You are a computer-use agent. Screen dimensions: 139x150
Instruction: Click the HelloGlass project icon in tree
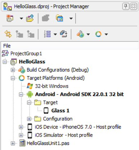13,62
